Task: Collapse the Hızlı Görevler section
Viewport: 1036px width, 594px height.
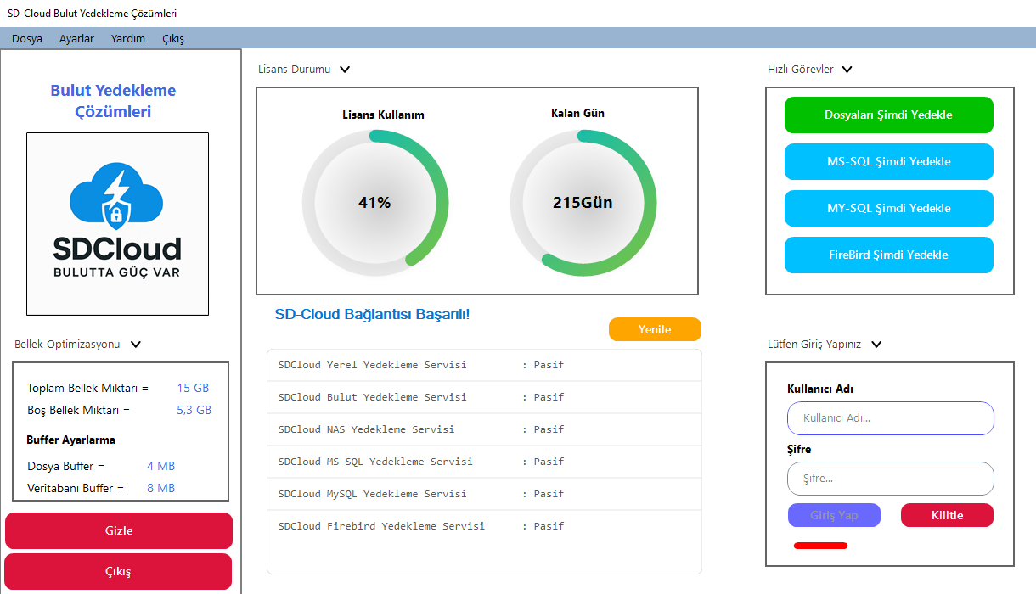Action: pyautogui.click(x=847, y=70)
